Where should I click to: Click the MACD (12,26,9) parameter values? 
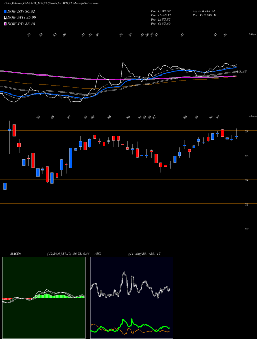[x=68, y=254]
